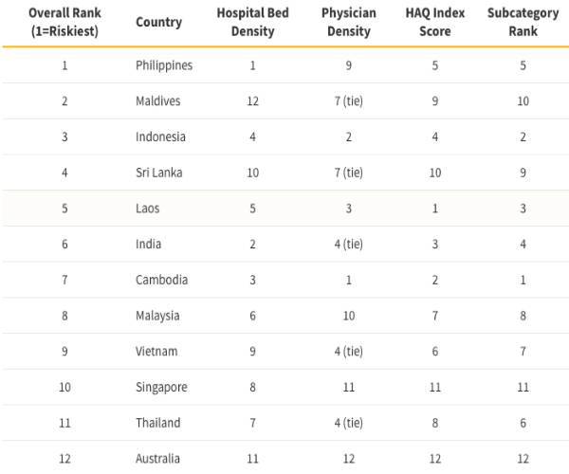Image resolution: width=569 pixels, height=474 pixels.
Task: Click Maldives' "7 (tie)" Physician Density cell
Action: [x=349, y=101]
